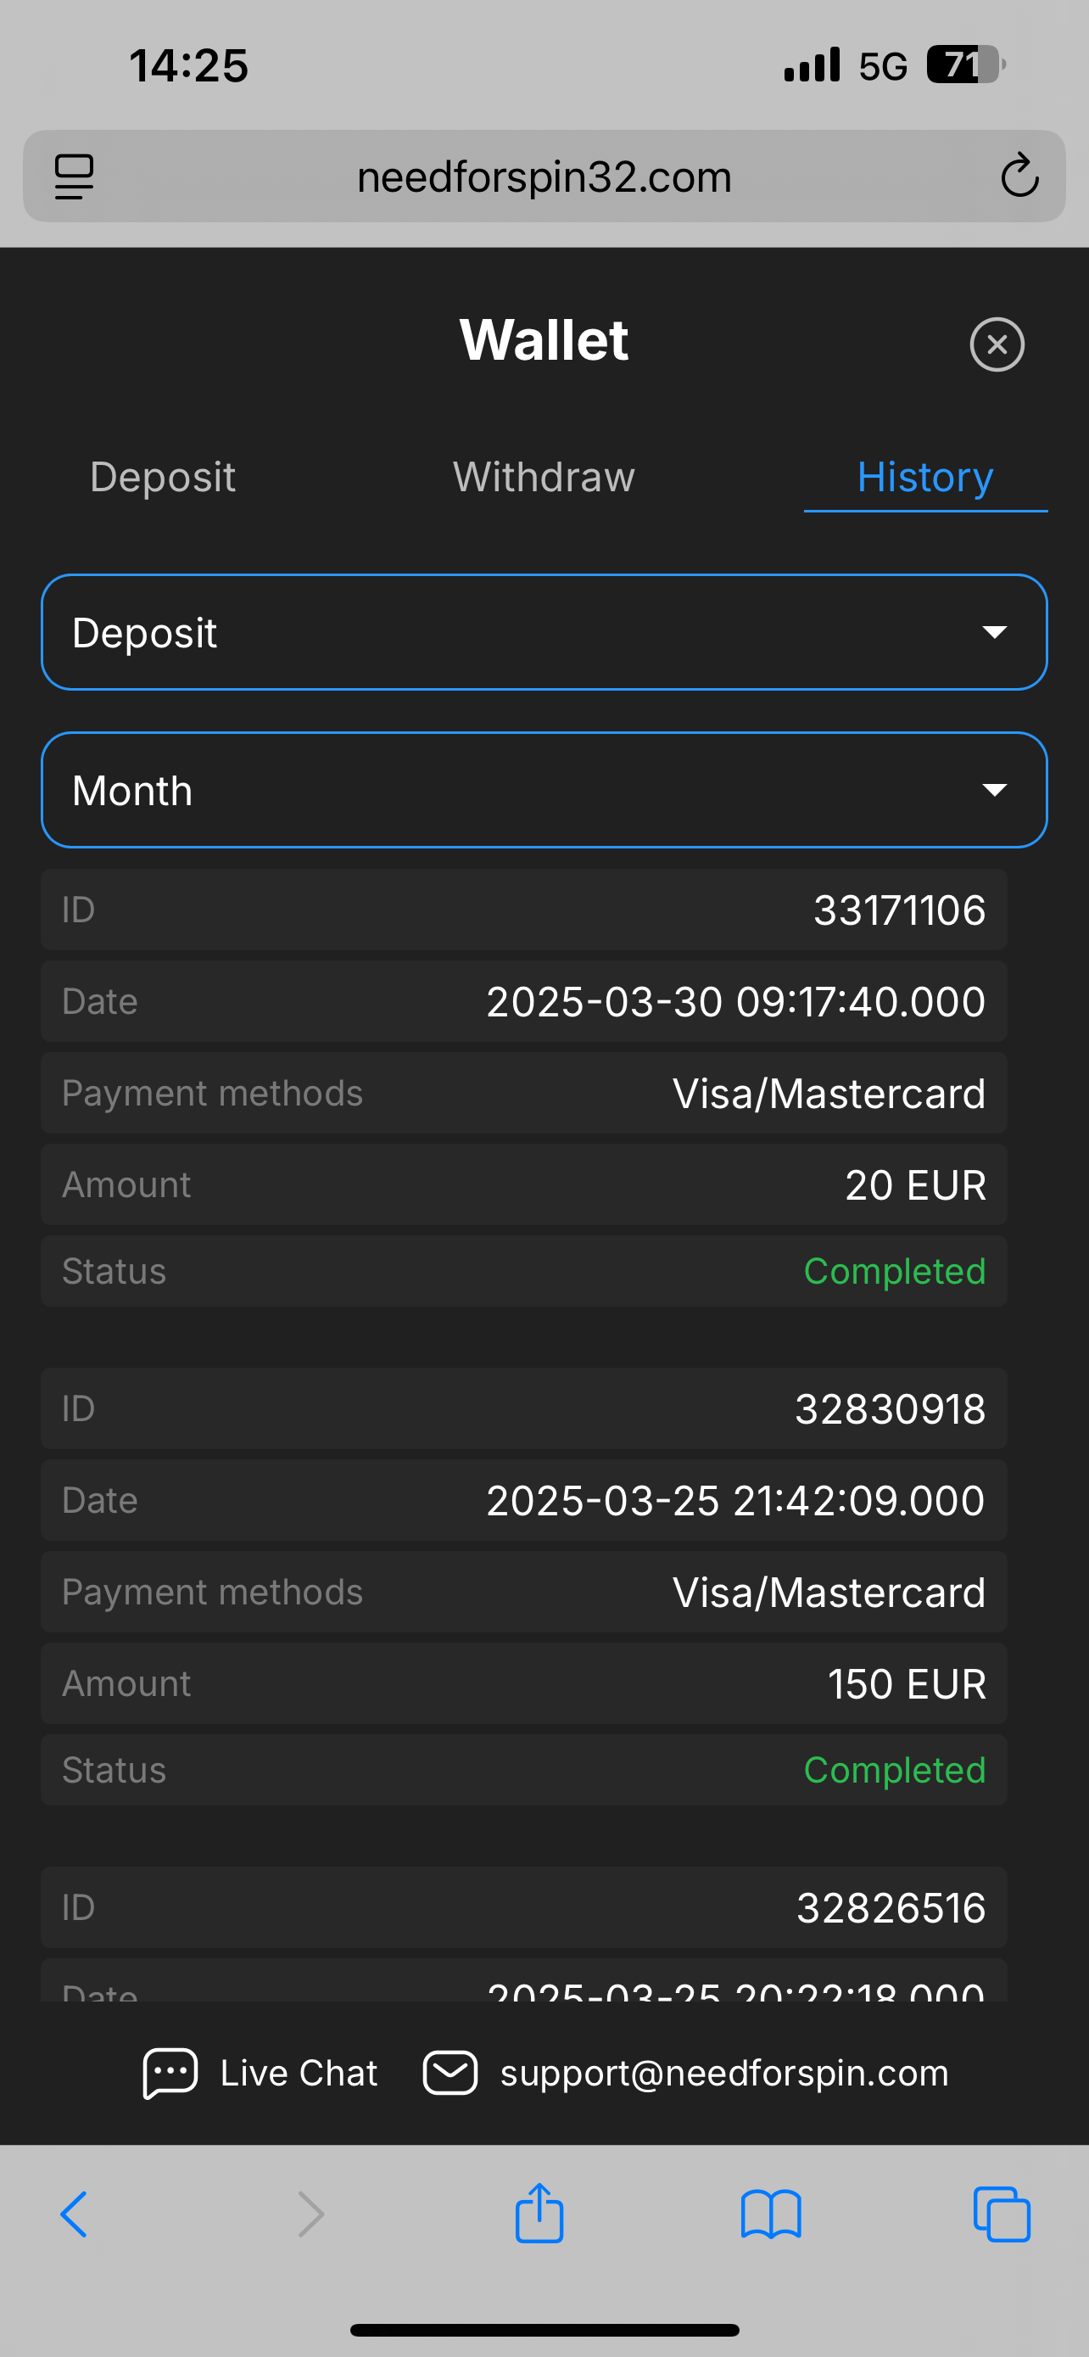The height and width of the screenshot is (2357, 1089).
Task: Open Live Chat support link
Action: click(x=298, y=2073)
